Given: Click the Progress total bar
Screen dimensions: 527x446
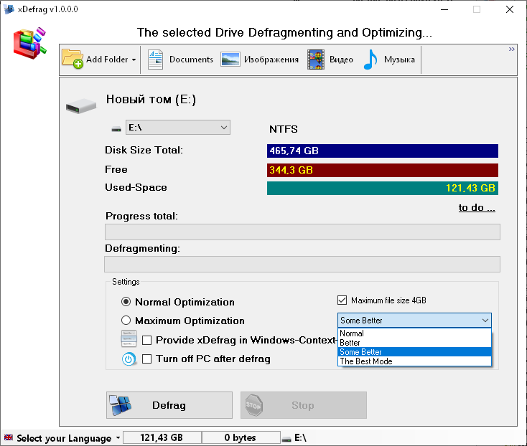Looking at the screenshot, I should [x=302, y=232].
